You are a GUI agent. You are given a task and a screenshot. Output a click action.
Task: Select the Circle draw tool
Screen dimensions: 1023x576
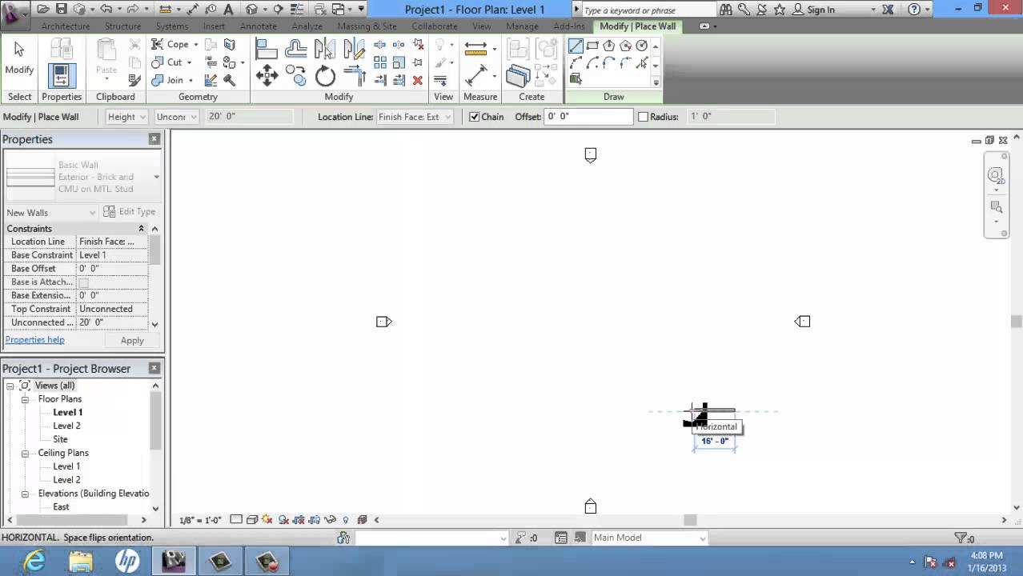tap(641, 46)
